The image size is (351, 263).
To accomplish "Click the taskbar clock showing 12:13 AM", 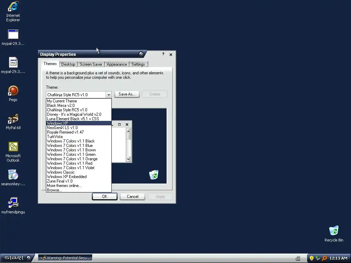I will pyautogui.click(x=338, y=258).
